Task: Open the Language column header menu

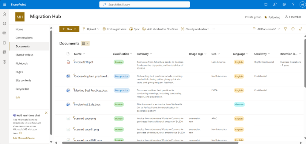Action: pos(241,54)
